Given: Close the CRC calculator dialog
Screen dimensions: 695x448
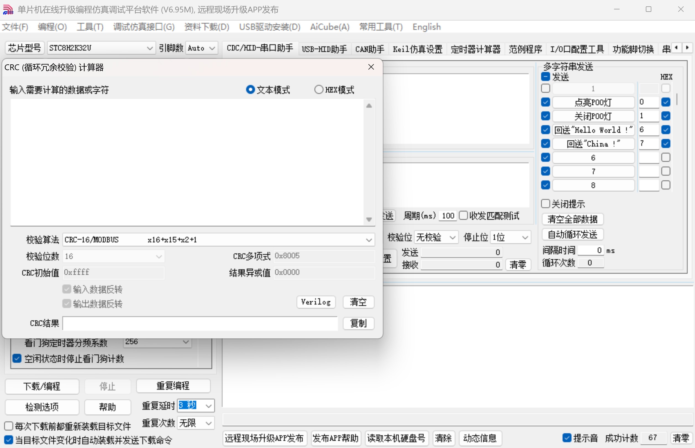Looking at the screenshot, I should point(371,67).
